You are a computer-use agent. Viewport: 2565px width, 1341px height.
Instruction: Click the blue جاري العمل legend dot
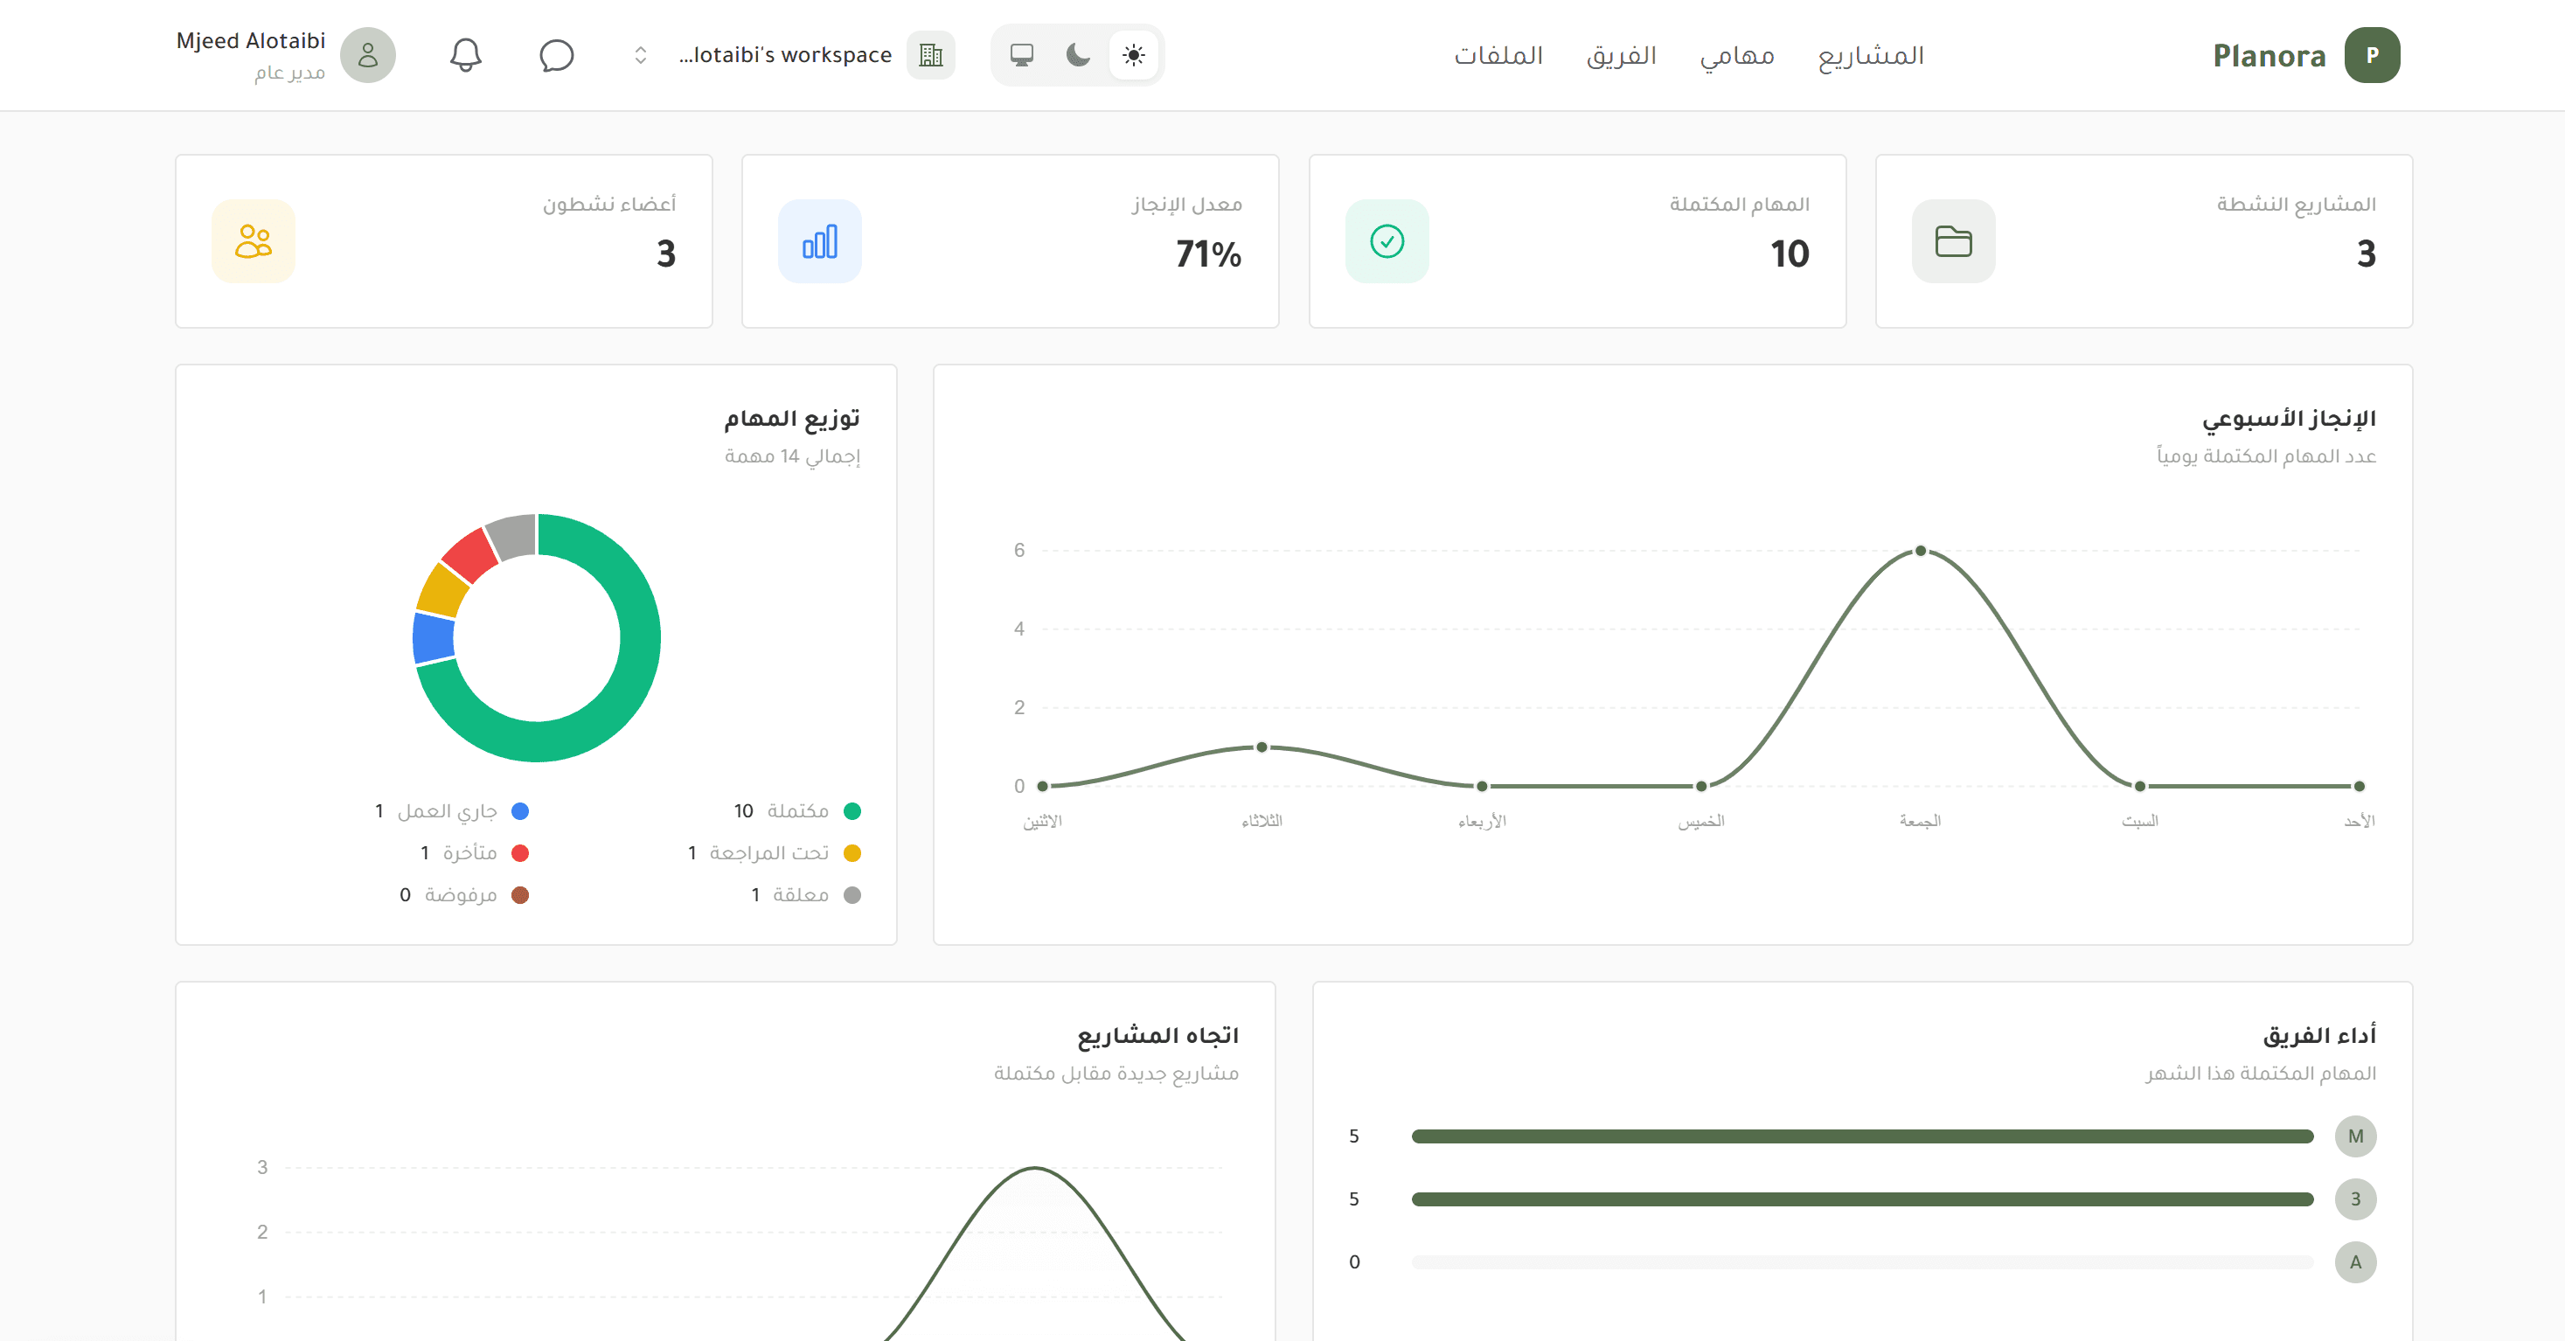click(x=520, y=811)
